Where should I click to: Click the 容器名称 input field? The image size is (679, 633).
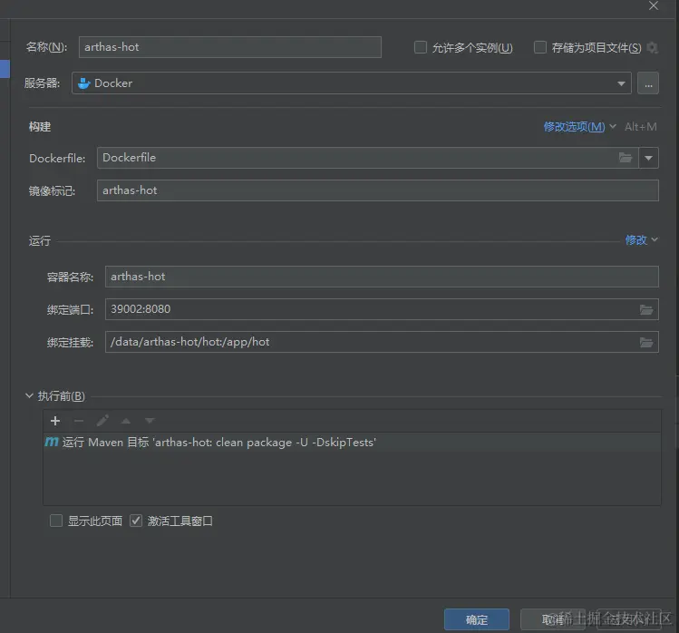coord(382,277)
